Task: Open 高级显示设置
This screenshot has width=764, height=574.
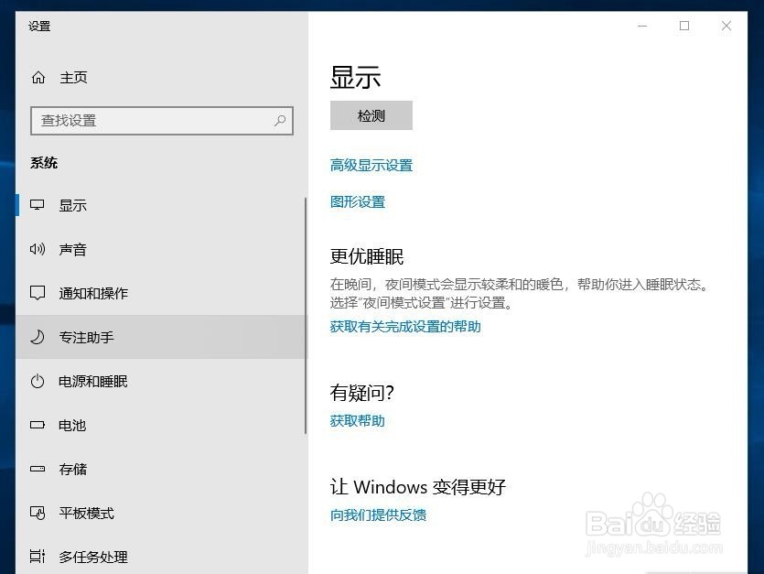Action: coord(371,166)
